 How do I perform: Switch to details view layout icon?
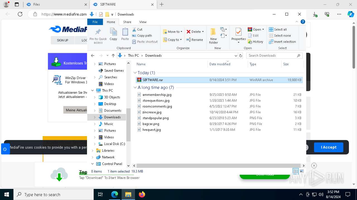pos(296,171)
